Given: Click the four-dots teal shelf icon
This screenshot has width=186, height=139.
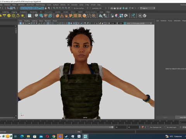Looking at the screenshot, I should pos(121,16).
